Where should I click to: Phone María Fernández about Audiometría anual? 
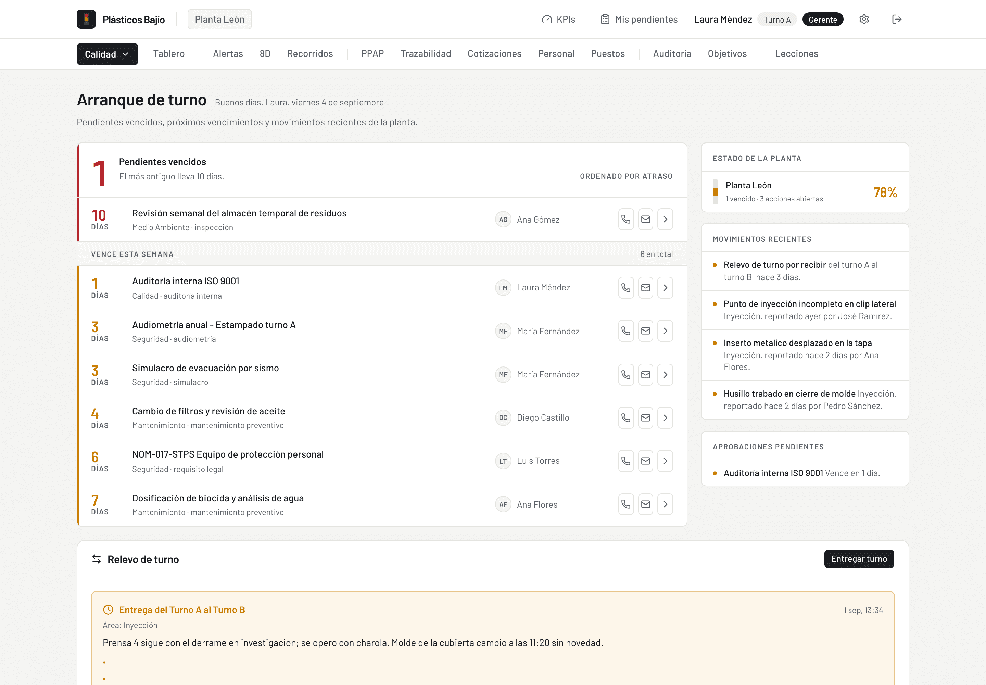coord(625,331)
